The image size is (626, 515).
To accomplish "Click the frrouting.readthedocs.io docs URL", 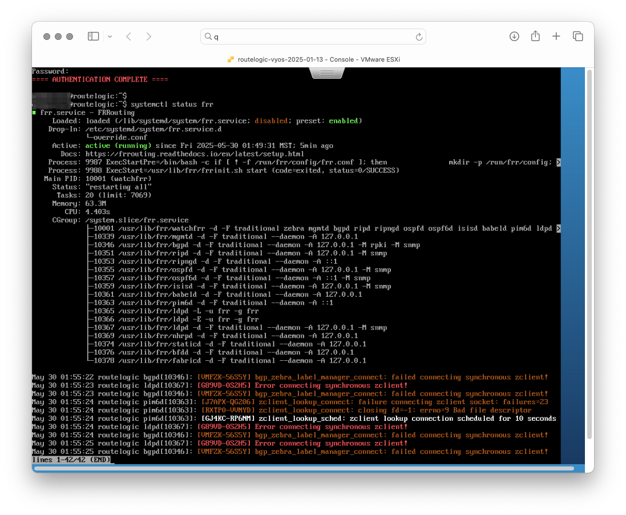I will pos(195,154).
